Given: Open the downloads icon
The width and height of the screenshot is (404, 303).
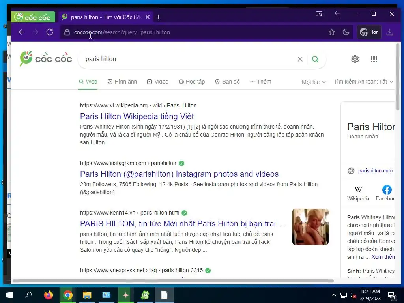Looking at the screenshot, I should (x=390, y=32).
